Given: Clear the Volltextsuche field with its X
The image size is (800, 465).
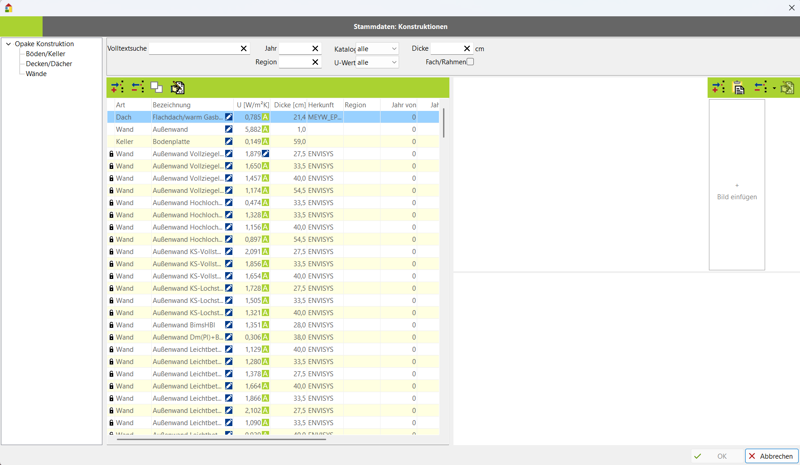Looking at the screenshot, I should [243, 48].
